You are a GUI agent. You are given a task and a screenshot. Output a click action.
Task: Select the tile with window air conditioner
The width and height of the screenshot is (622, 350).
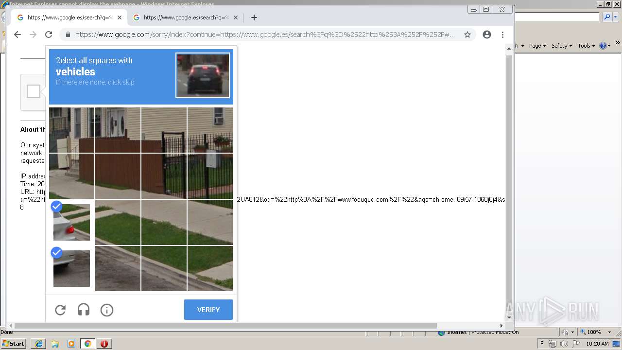tap(210, 130)
